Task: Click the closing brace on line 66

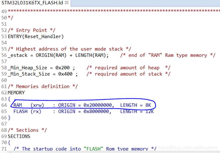Action: click(9, 117)
